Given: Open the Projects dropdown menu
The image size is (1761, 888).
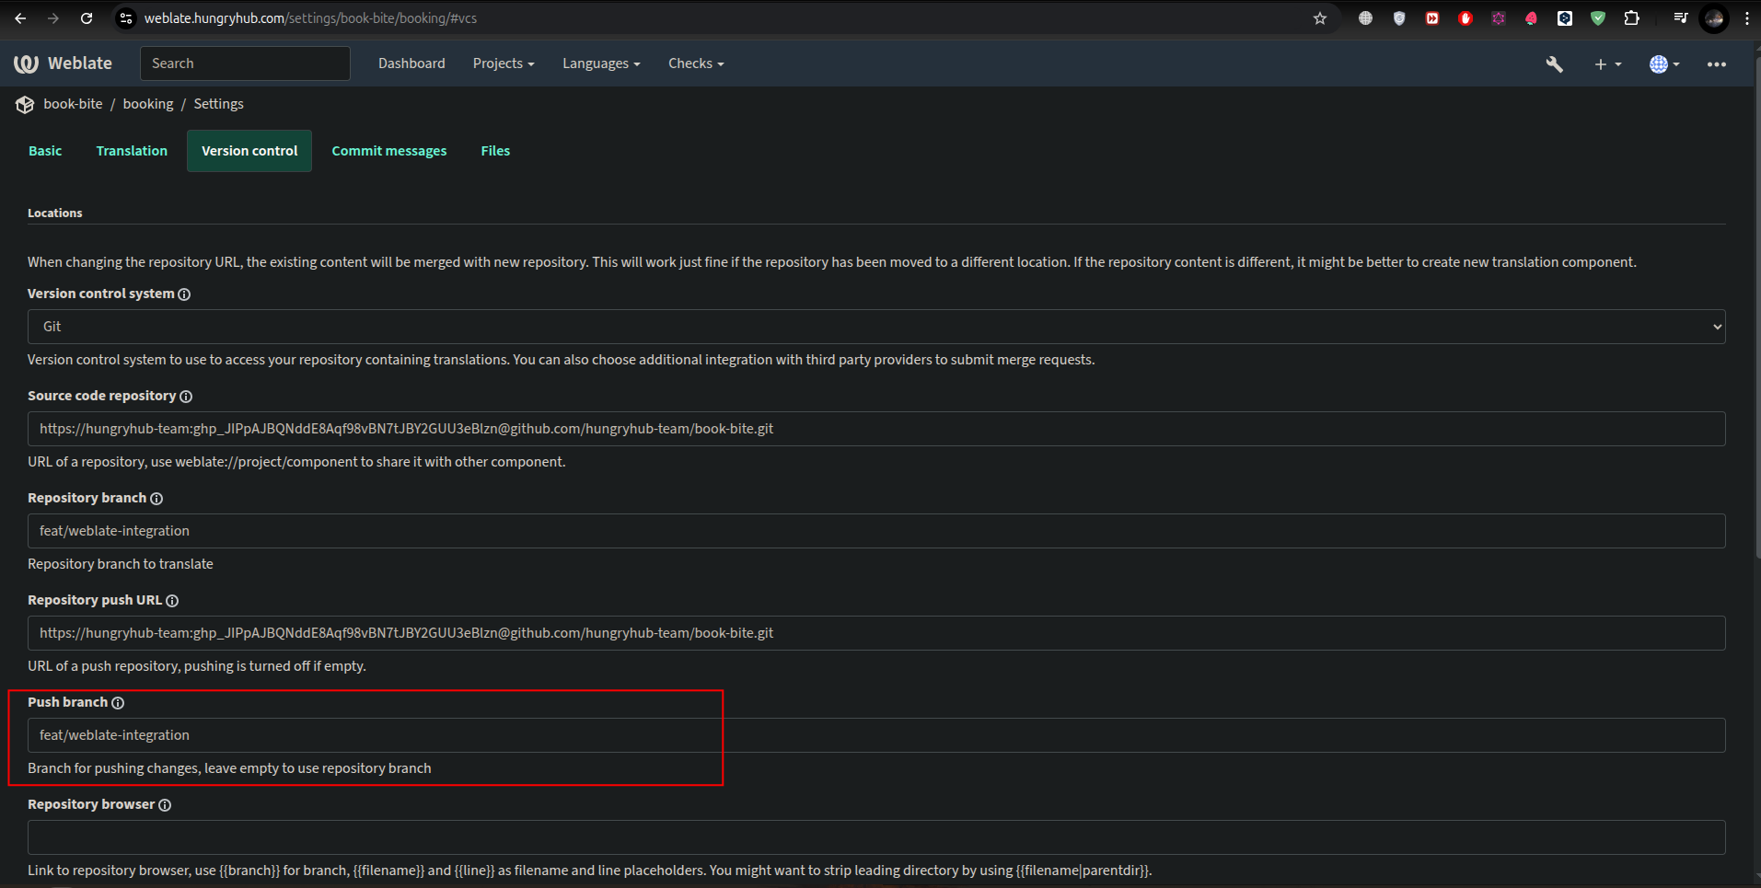Looking at the screenshot, I should (x=503, y=63).
